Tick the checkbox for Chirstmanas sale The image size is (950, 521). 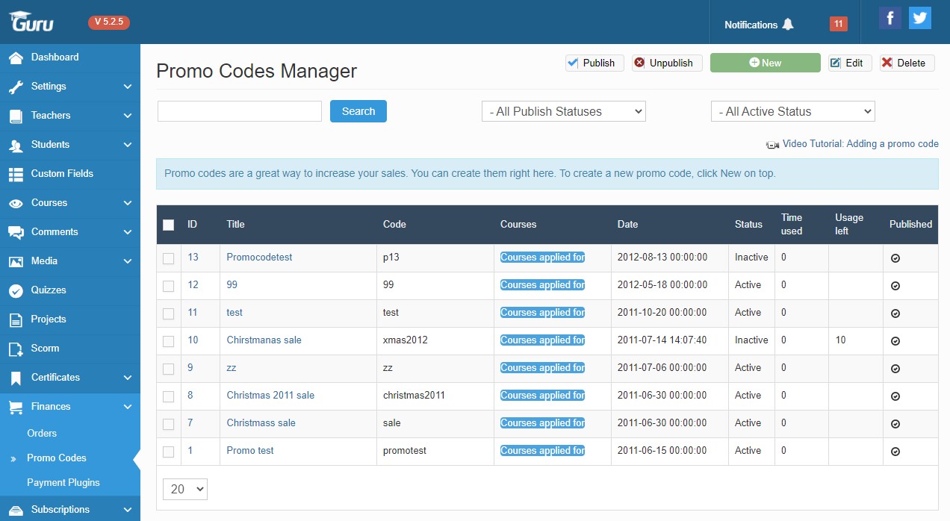point(168,341)
